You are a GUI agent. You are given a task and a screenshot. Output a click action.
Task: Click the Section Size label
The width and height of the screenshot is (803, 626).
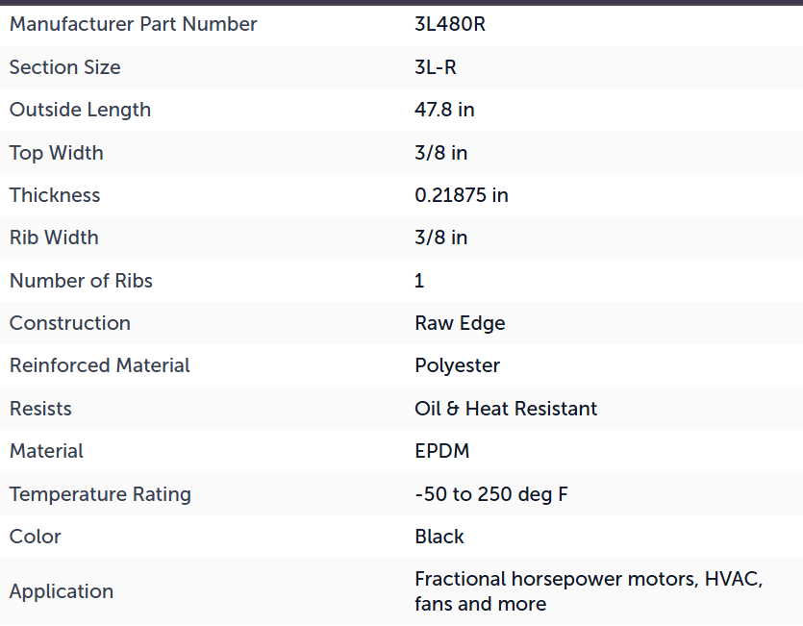point(65,67)
